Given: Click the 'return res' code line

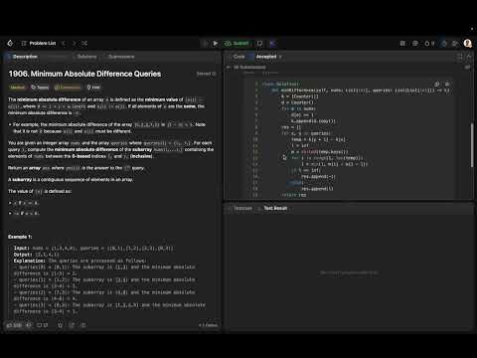Looking at the screenshot, I should pyautogui.click(x=294, y=195).
